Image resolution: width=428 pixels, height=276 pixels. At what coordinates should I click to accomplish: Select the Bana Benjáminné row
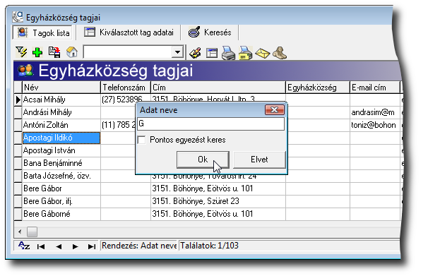coord(61,163)
